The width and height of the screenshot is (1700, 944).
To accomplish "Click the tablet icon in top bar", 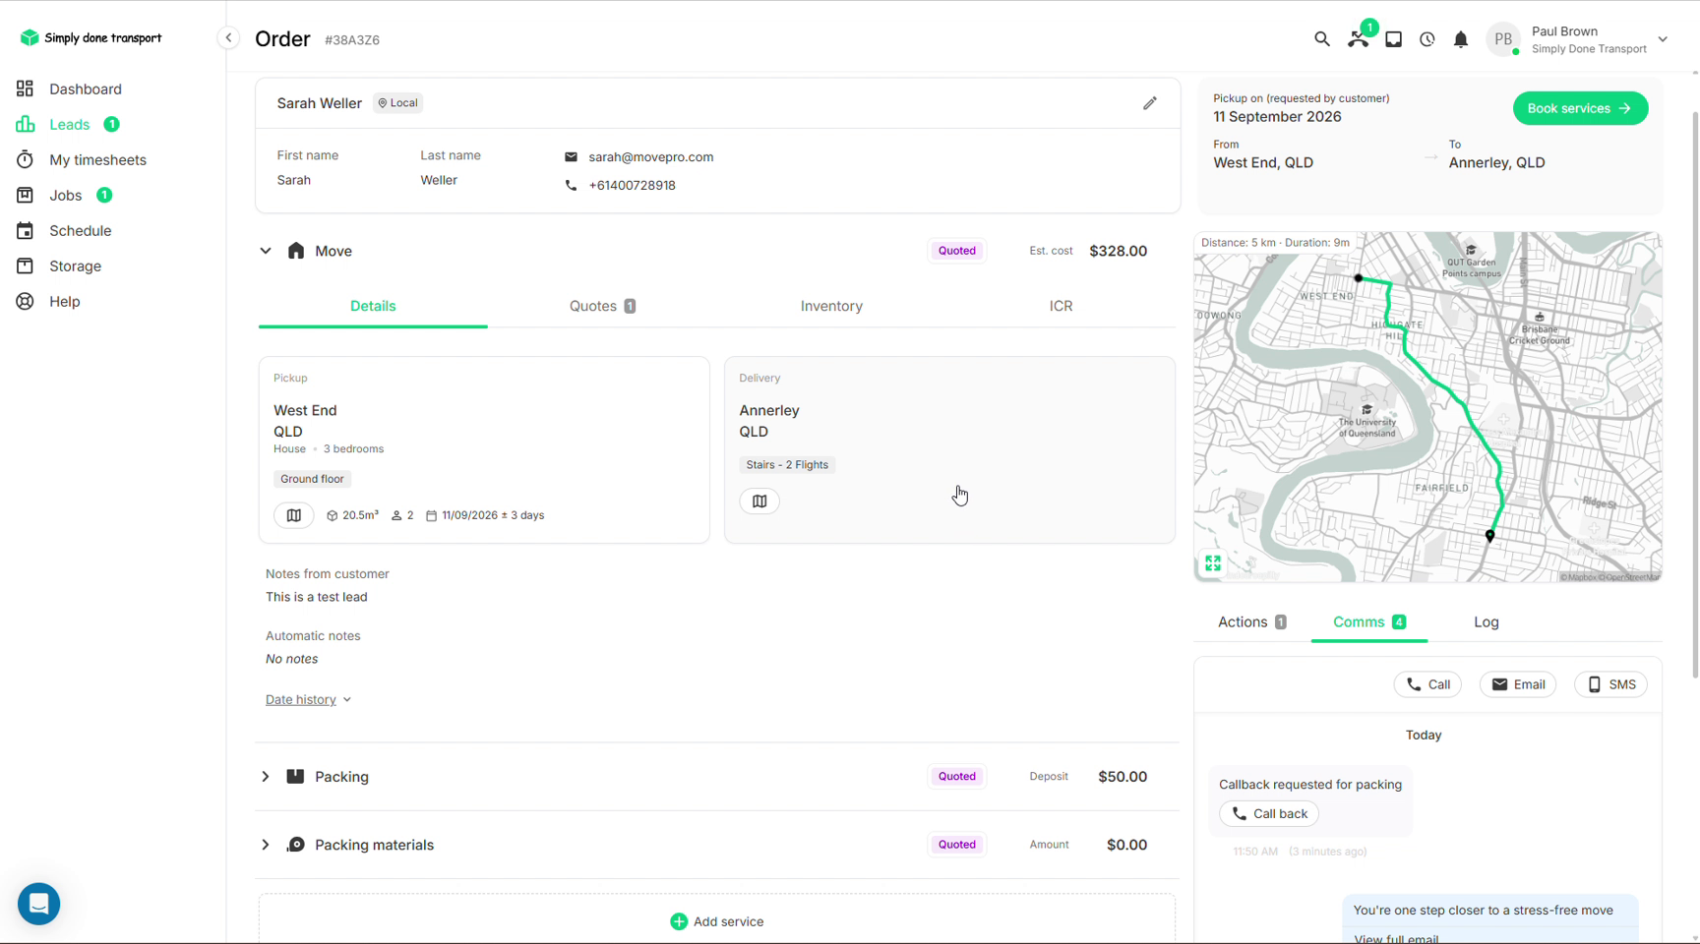I will point(1393,39).
